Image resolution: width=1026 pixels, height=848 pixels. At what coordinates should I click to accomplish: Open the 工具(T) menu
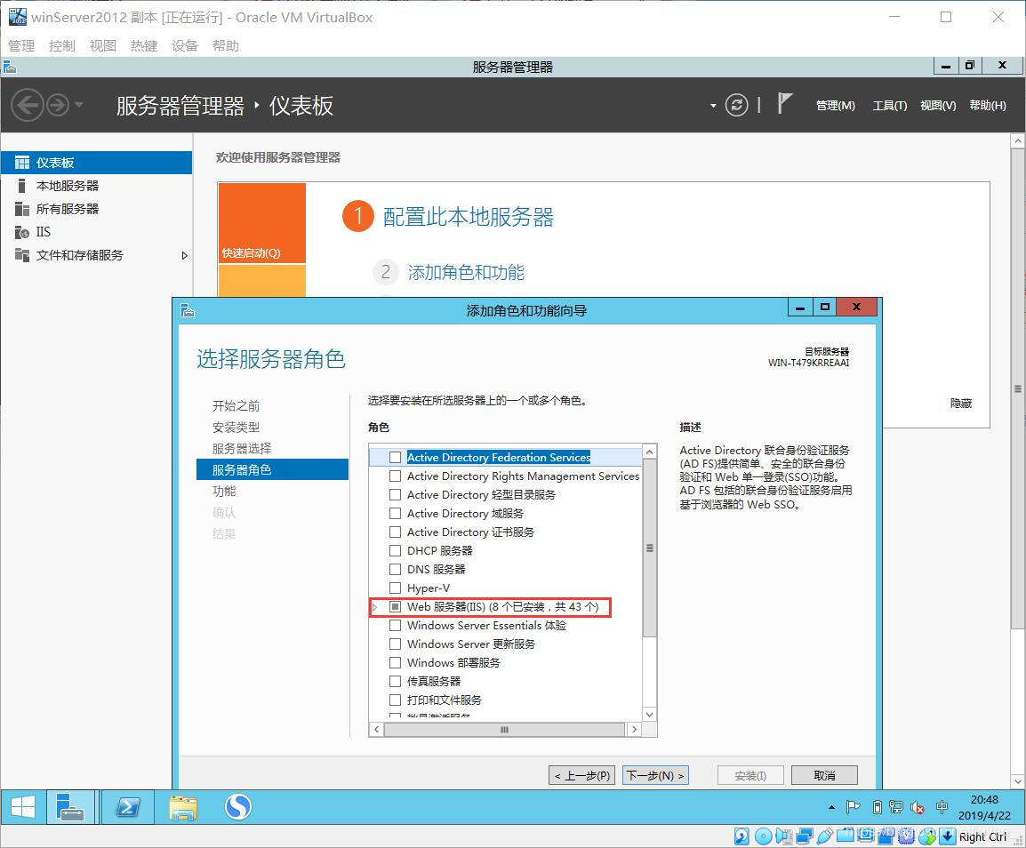click(889, 106)
